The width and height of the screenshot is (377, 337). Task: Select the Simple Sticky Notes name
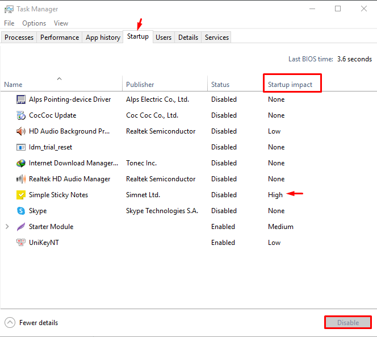(x=58, y=195)
